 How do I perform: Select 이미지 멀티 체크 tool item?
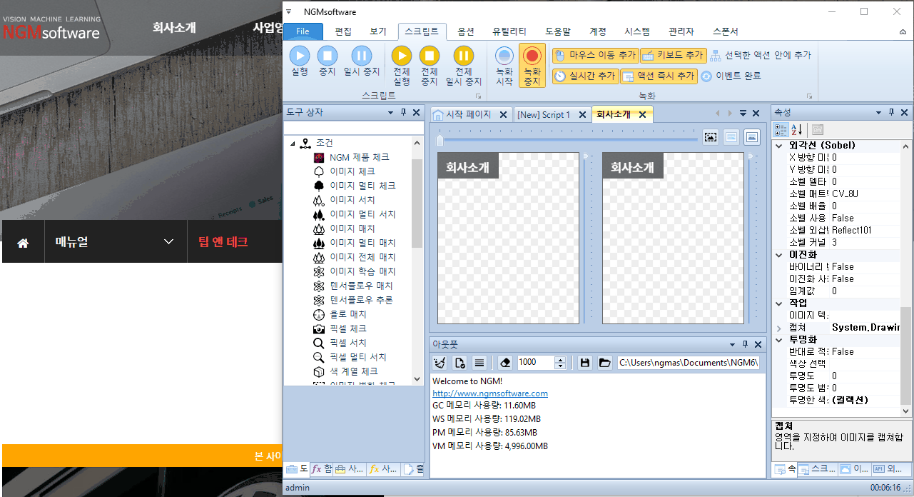coord(362,186)
